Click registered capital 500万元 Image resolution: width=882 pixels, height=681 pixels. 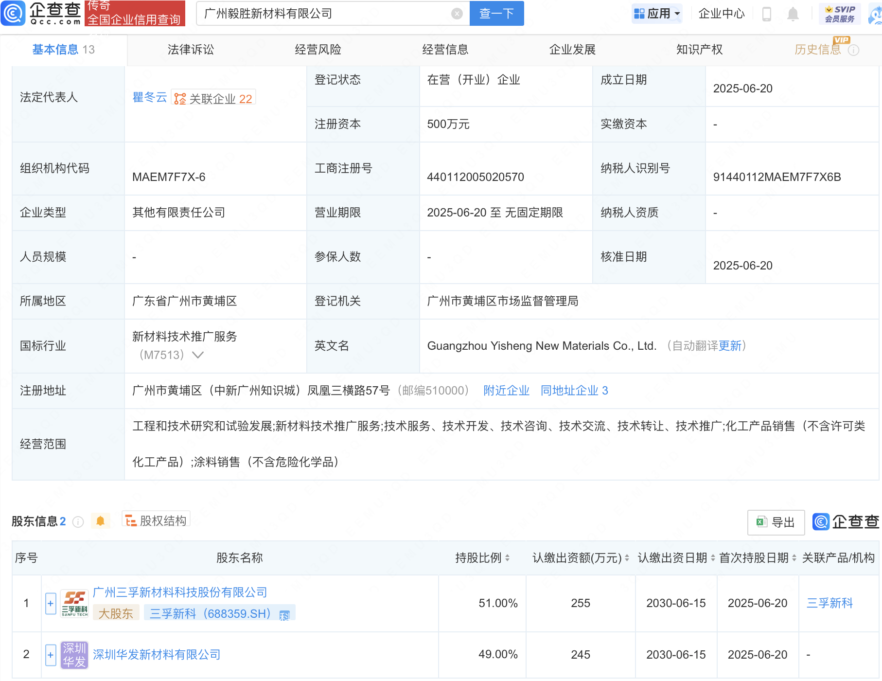[x=448, y=124]
